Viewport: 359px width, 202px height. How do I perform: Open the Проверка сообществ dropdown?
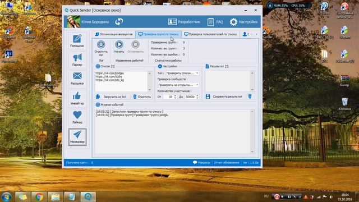pos(178,85)
